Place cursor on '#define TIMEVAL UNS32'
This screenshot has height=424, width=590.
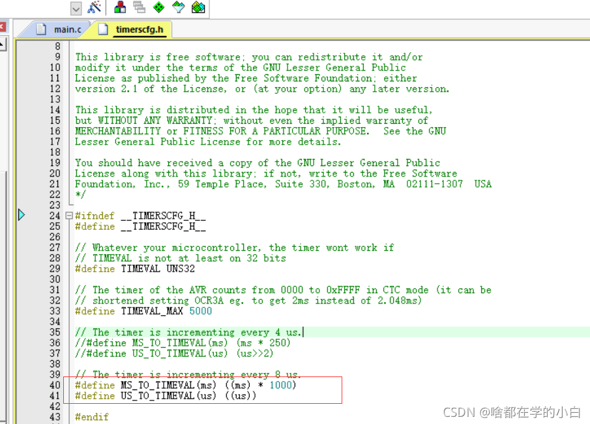pyautogui.click(x=135, y=269)
